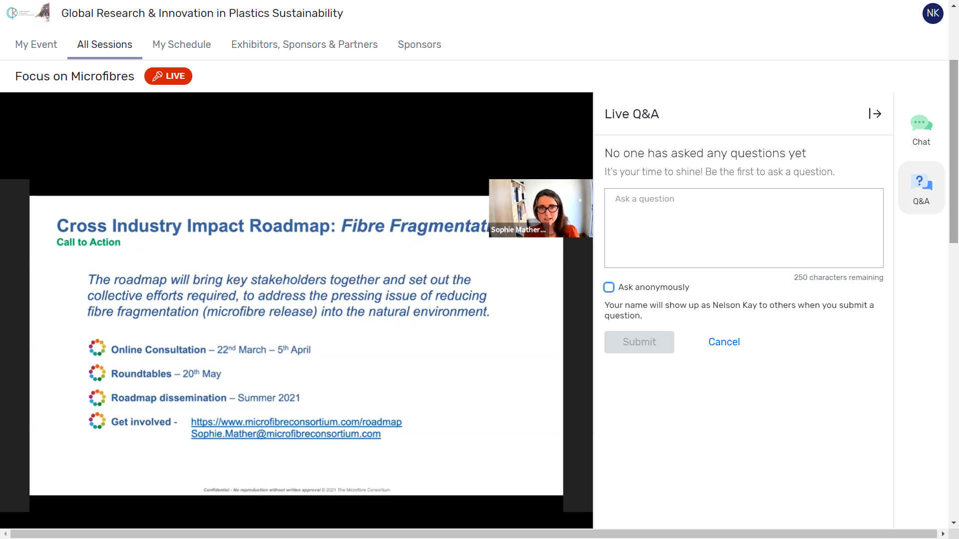
Task: Click into the Ask a question field
Action: [x=744, y=228]
